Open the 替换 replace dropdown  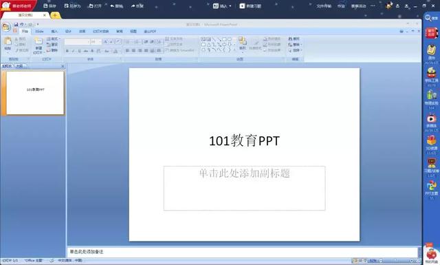coord(295,45)
